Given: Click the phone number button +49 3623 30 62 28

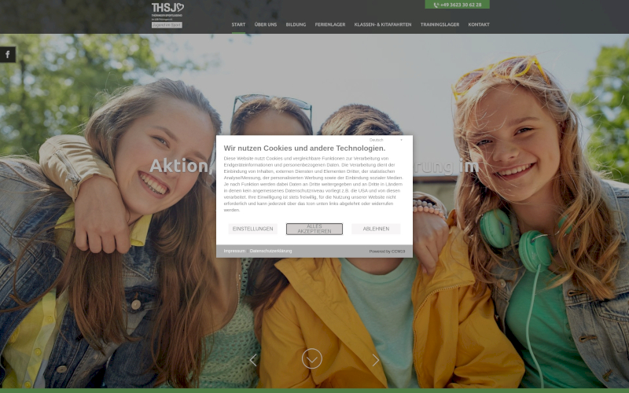Looking at the screenshot, I should pos(457,5).
